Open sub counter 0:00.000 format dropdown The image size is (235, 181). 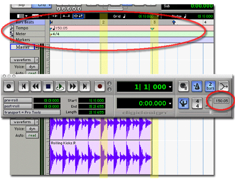pyautogui.click(x=170, y=104)
